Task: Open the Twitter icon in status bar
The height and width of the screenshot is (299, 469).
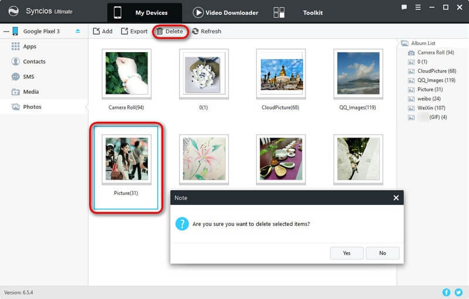Action: [x=458, y=293]
